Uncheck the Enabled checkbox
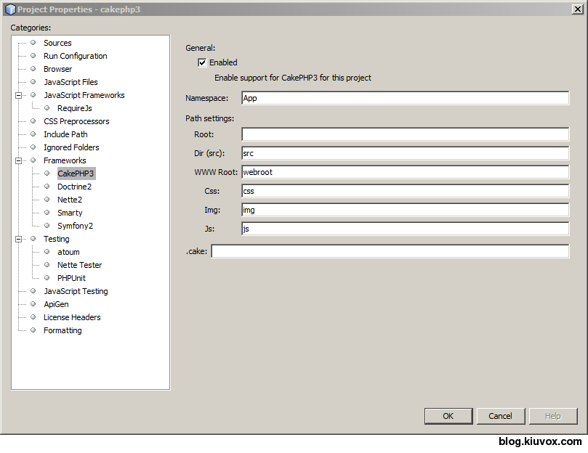The width and height of the screenshot is (588, 453). [x=201, y=62]
